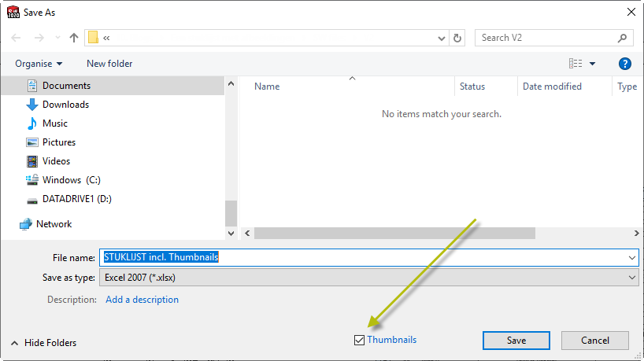644x361 pixels.
Task: Expand the File name history dropdown arrow
Action: (632, 257)
